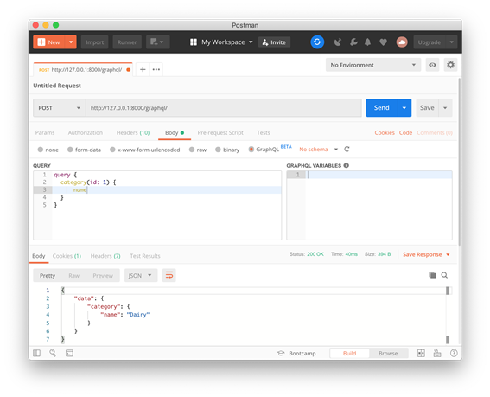
Task: Search within the response body
Action: point(444,275)
